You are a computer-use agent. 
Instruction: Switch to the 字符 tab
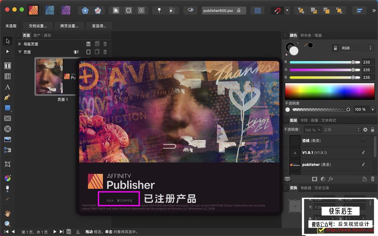pos(304,120)
